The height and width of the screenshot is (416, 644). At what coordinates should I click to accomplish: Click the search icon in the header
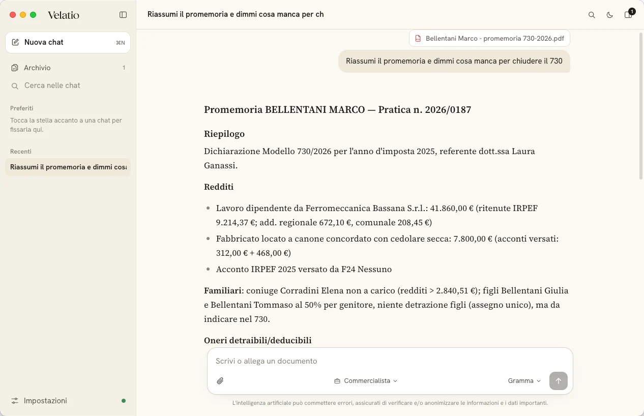(592, 15)
